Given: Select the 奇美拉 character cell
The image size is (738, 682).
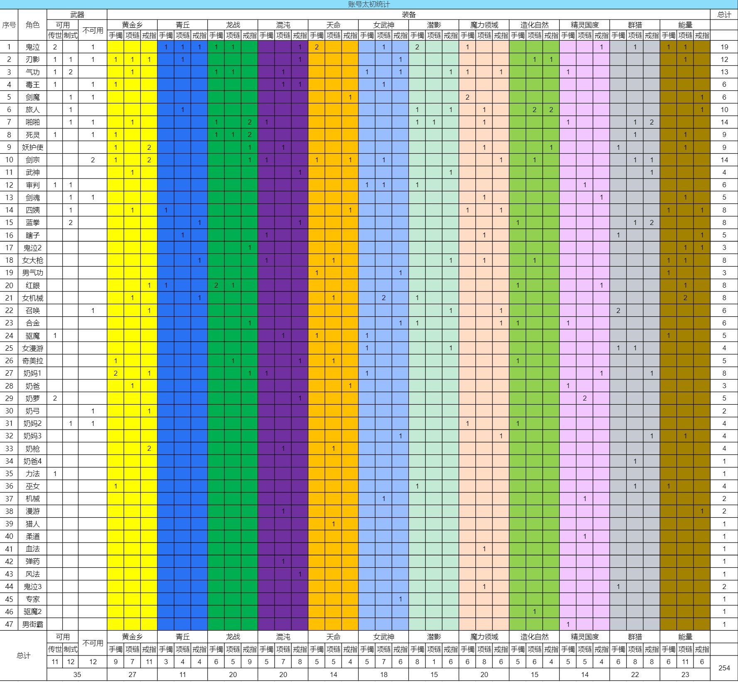Looking at the screenshot, I should (x=32, y=361).
